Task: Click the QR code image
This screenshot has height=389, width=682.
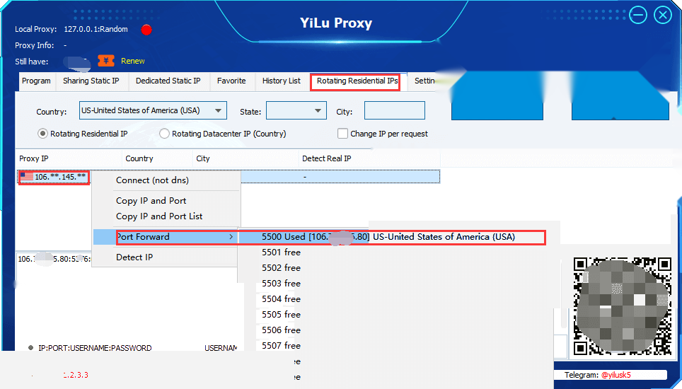Action: pos(623,306)
